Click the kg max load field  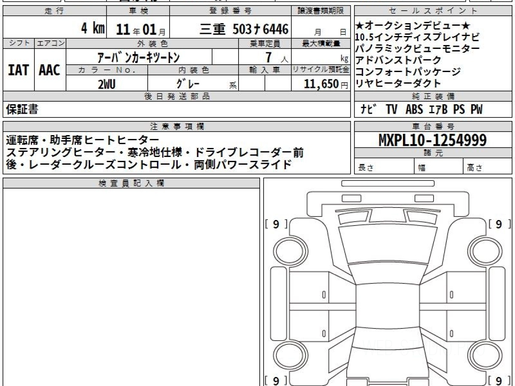[x=321, y=57]
